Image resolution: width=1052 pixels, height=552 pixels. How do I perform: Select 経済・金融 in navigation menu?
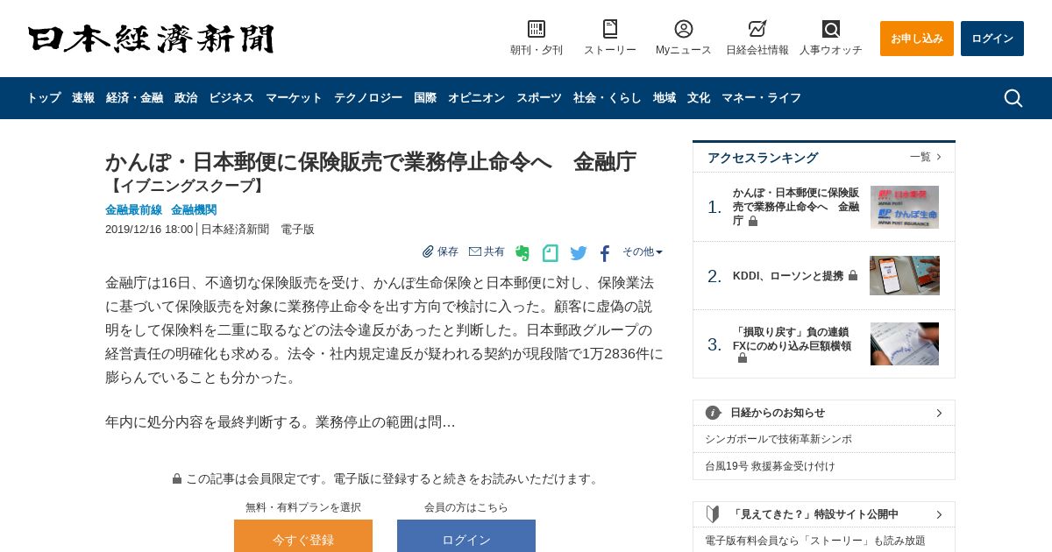134,98
